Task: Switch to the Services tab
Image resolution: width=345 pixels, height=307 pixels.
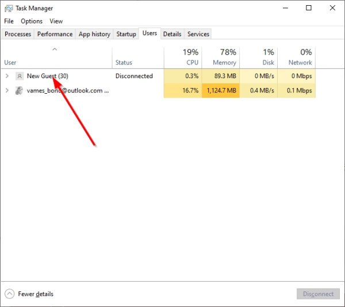Action: point(198,34)
